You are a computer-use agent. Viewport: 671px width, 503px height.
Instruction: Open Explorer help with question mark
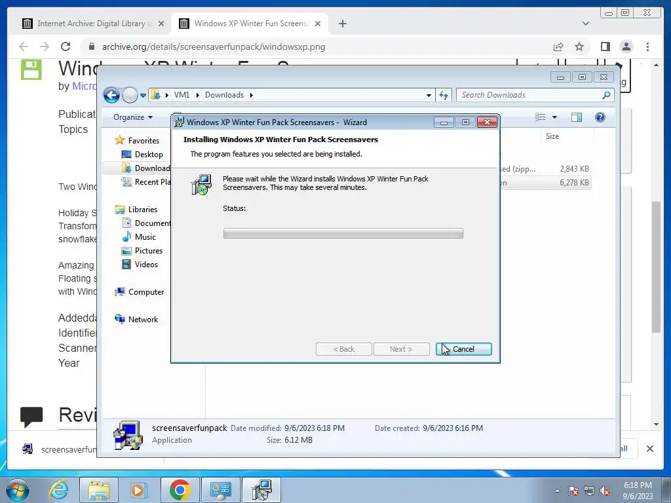tap(600, 117)
